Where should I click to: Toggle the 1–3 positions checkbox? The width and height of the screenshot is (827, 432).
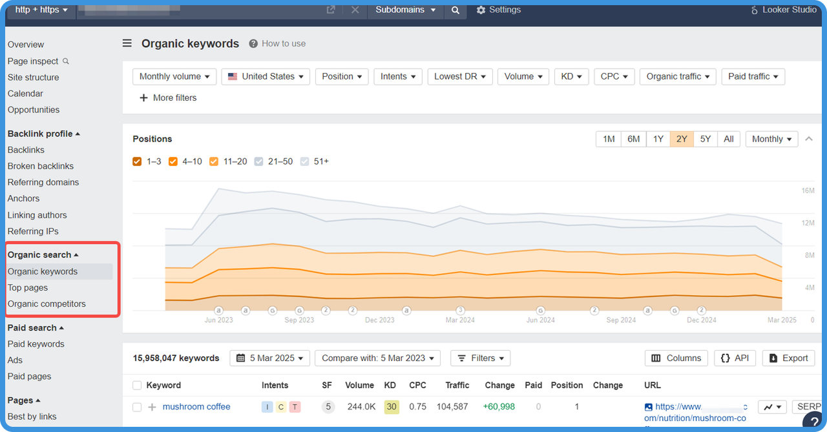click(137, 161)
